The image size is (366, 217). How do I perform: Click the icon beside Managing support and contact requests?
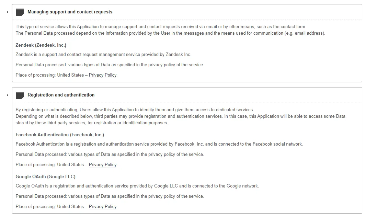point(20,12)
